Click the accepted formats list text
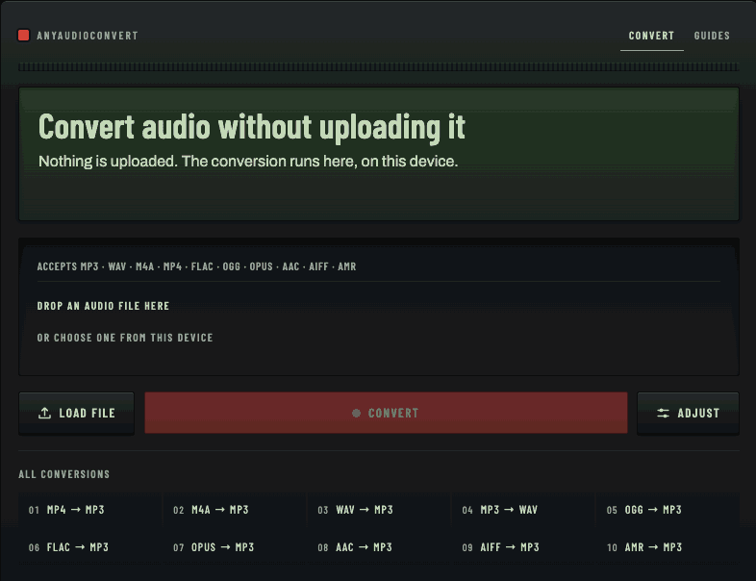This screenshot has height=581, width=756. coord(197,266)
